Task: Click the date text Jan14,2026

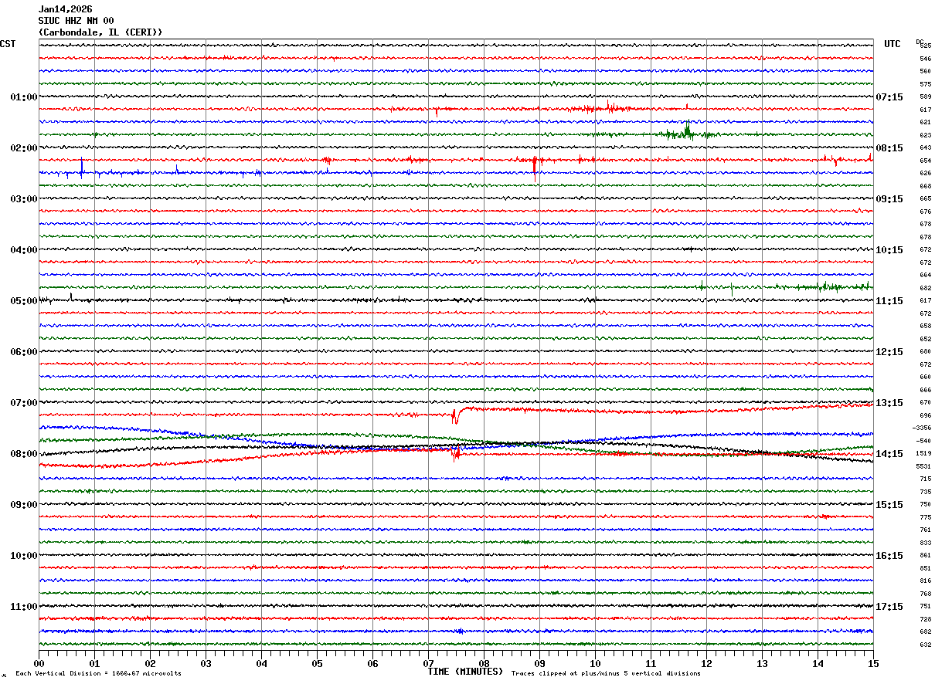Action: [x=65, y=9]
